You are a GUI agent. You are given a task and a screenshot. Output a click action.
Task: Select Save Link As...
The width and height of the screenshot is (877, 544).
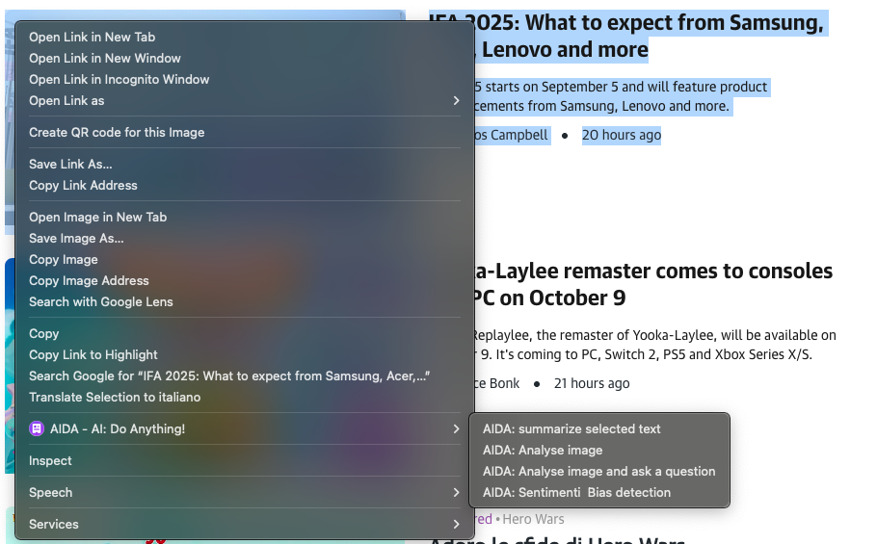coord(245,165)
